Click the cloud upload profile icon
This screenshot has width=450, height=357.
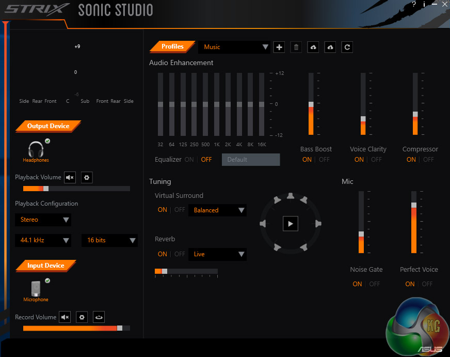click(x=313, y=47)
